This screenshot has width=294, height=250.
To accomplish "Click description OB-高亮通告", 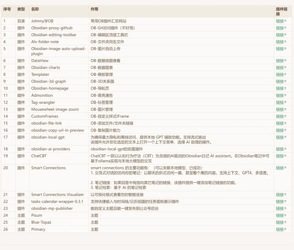I will coord(102,96).
